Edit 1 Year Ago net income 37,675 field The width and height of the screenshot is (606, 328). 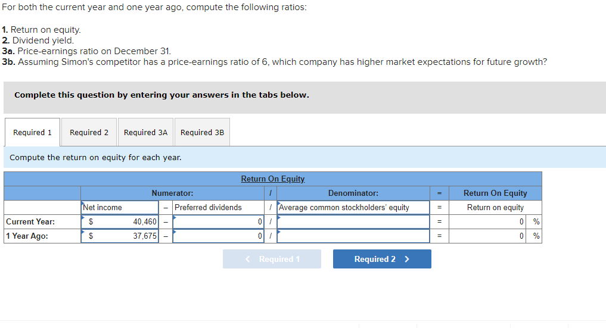[119, 236]
